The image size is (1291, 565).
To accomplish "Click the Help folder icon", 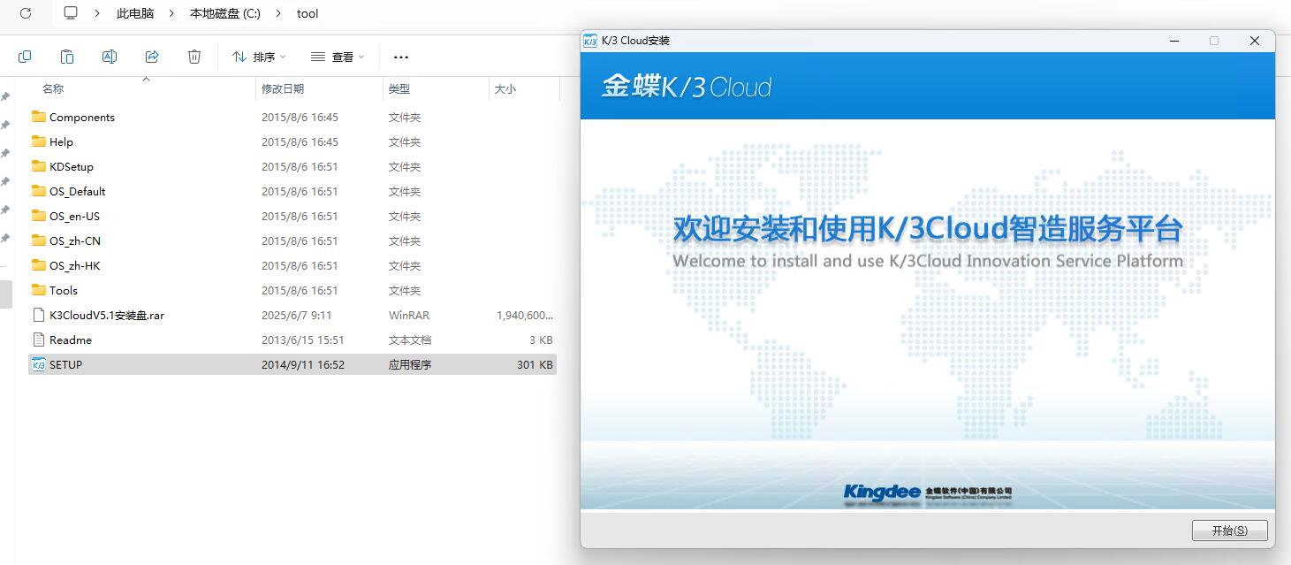I will [x=38, y=141].
